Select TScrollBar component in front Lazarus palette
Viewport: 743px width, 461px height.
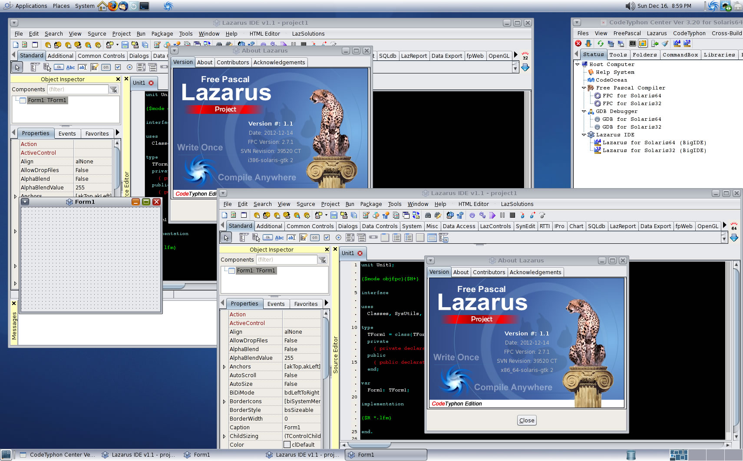373,237
